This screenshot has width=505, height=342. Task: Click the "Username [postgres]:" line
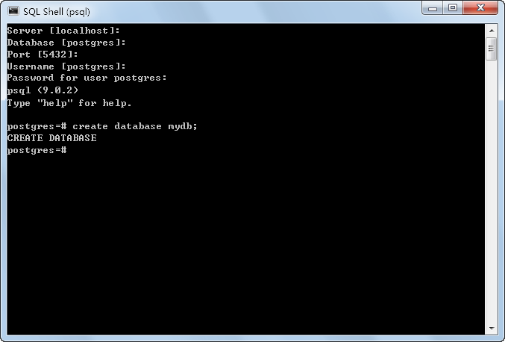point(66,66)
